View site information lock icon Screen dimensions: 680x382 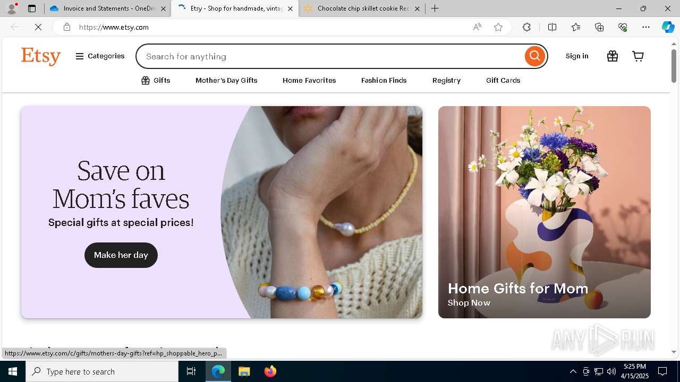tap(66, 27)
